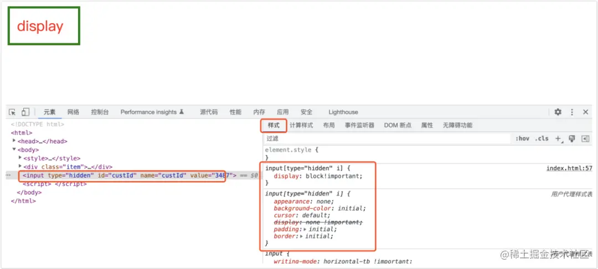
Task: Click the green-bordered display box on page
Action: click(44, 26)
